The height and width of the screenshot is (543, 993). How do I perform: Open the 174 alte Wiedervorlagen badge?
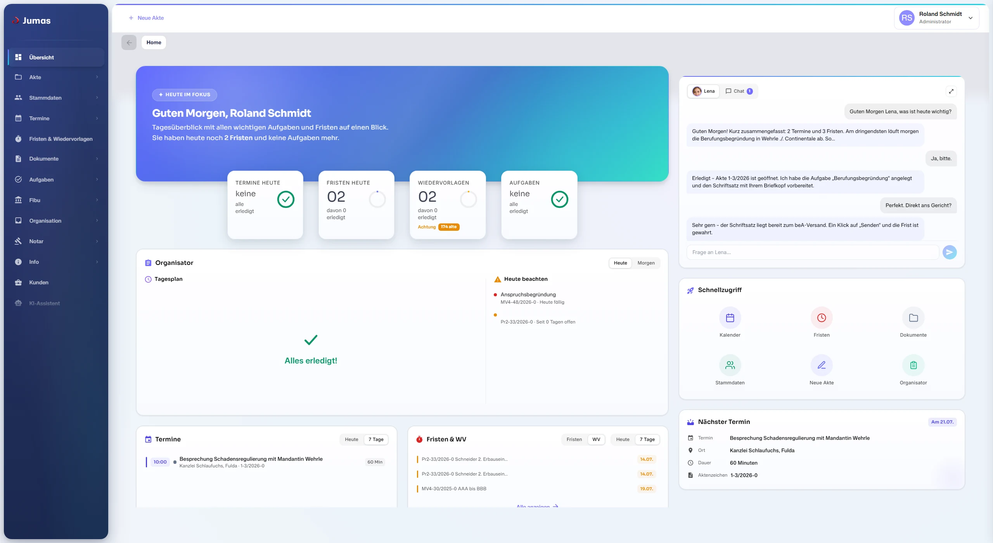[448, 227]
